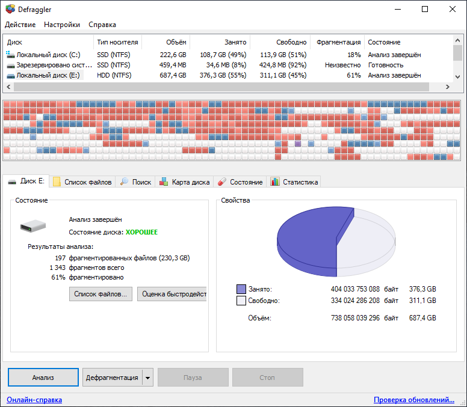Screen dimensions: 467x407
Task: Click the colored blocks icon of Карта диска tab
Action: [x=164, y=182]
